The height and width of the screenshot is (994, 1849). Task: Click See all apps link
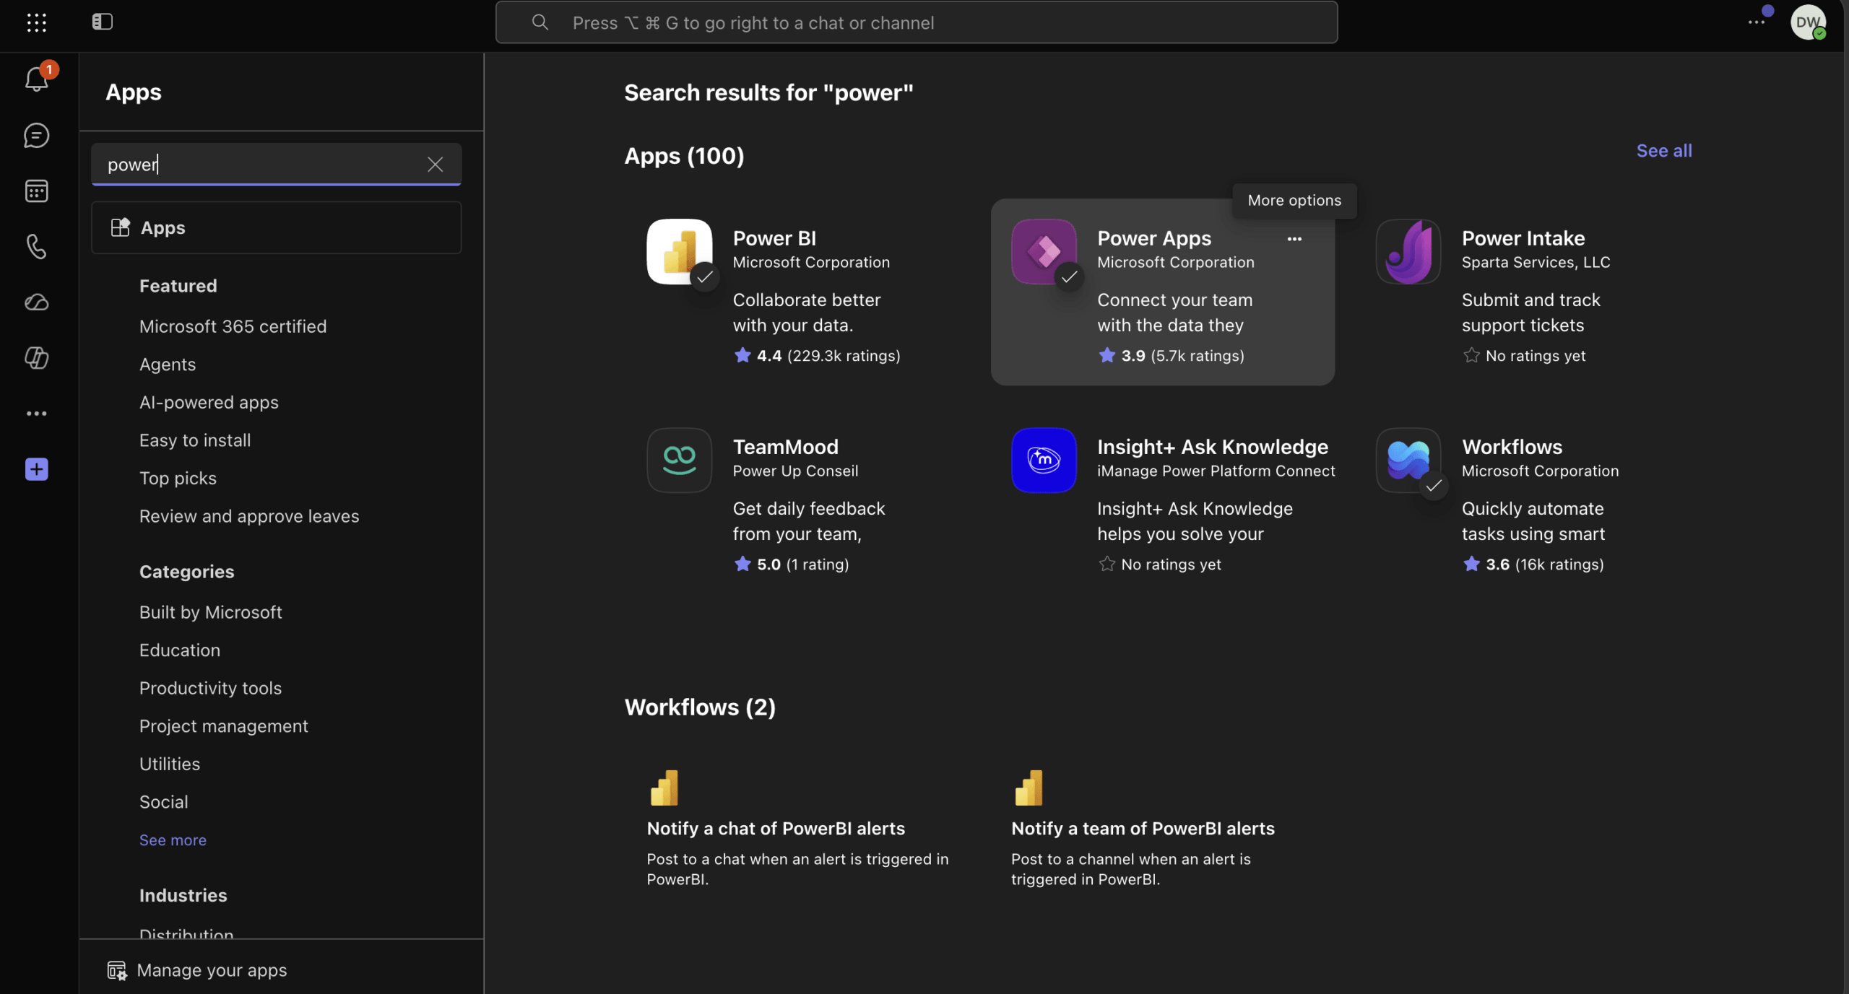point(1663,151)
